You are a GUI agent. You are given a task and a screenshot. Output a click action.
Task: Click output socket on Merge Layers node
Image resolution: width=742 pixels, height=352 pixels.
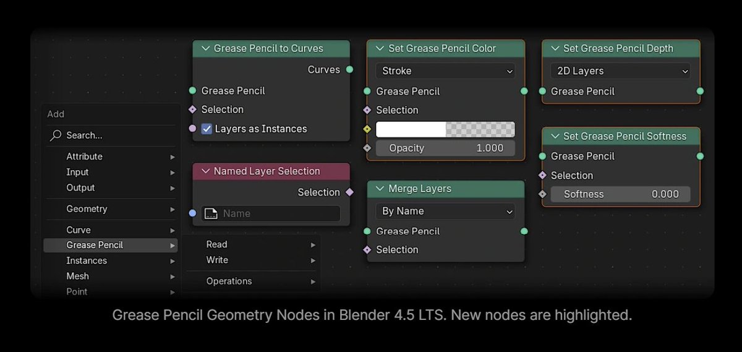524,231
